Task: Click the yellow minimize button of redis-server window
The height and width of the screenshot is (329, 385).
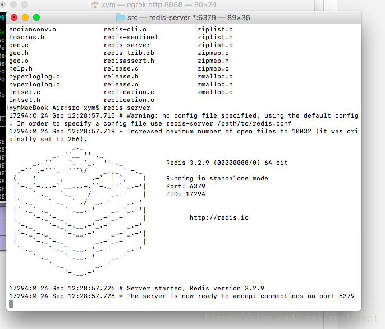Action: coord(25,17)
